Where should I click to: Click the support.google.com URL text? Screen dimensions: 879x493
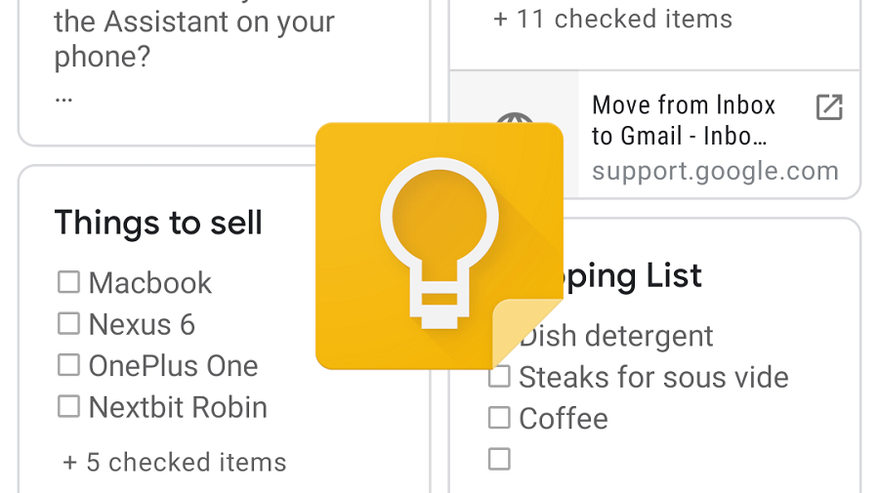715,172
